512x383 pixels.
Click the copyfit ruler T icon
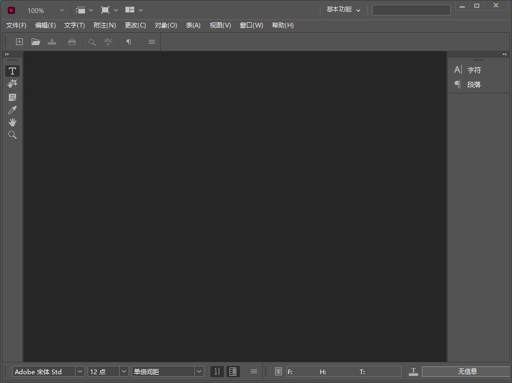tap(414, 372)
